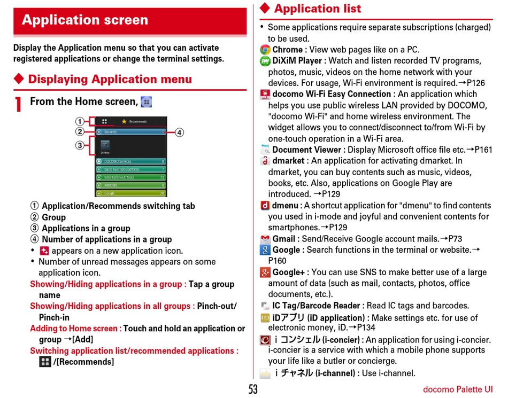Click the docomo Wi-Fi Easy Connection icon
Image resolution: width=508 pixels, height=398 pixels.
click(265, 94)
